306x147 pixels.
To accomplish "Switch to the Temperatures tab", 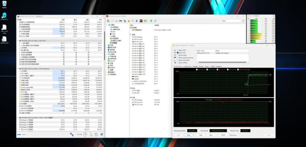I will (x=178, y=66).
